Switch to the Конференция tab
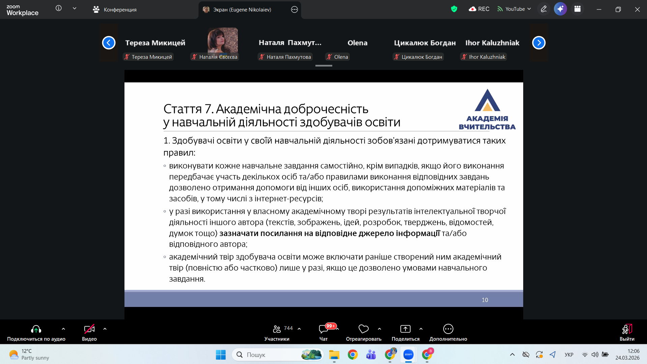647x364 pixels. pos(115,9)
